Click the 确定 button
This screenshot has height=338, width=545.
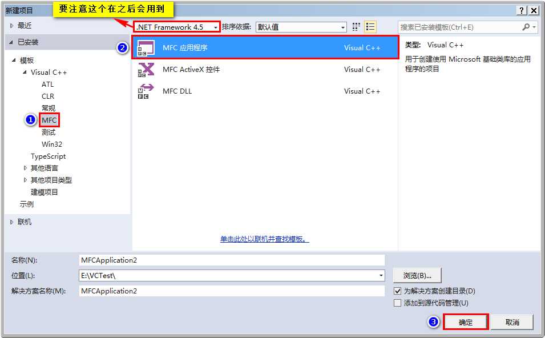466,322
